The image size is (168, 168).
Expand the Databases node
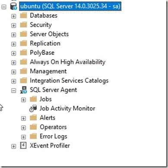(x=13, y=16)
